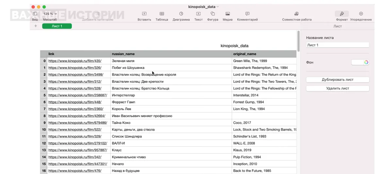Select the cell Pulp Fiction, 1994
This screenshot has width=392, height=174.
pyautogui.click(x=264, y=157)
